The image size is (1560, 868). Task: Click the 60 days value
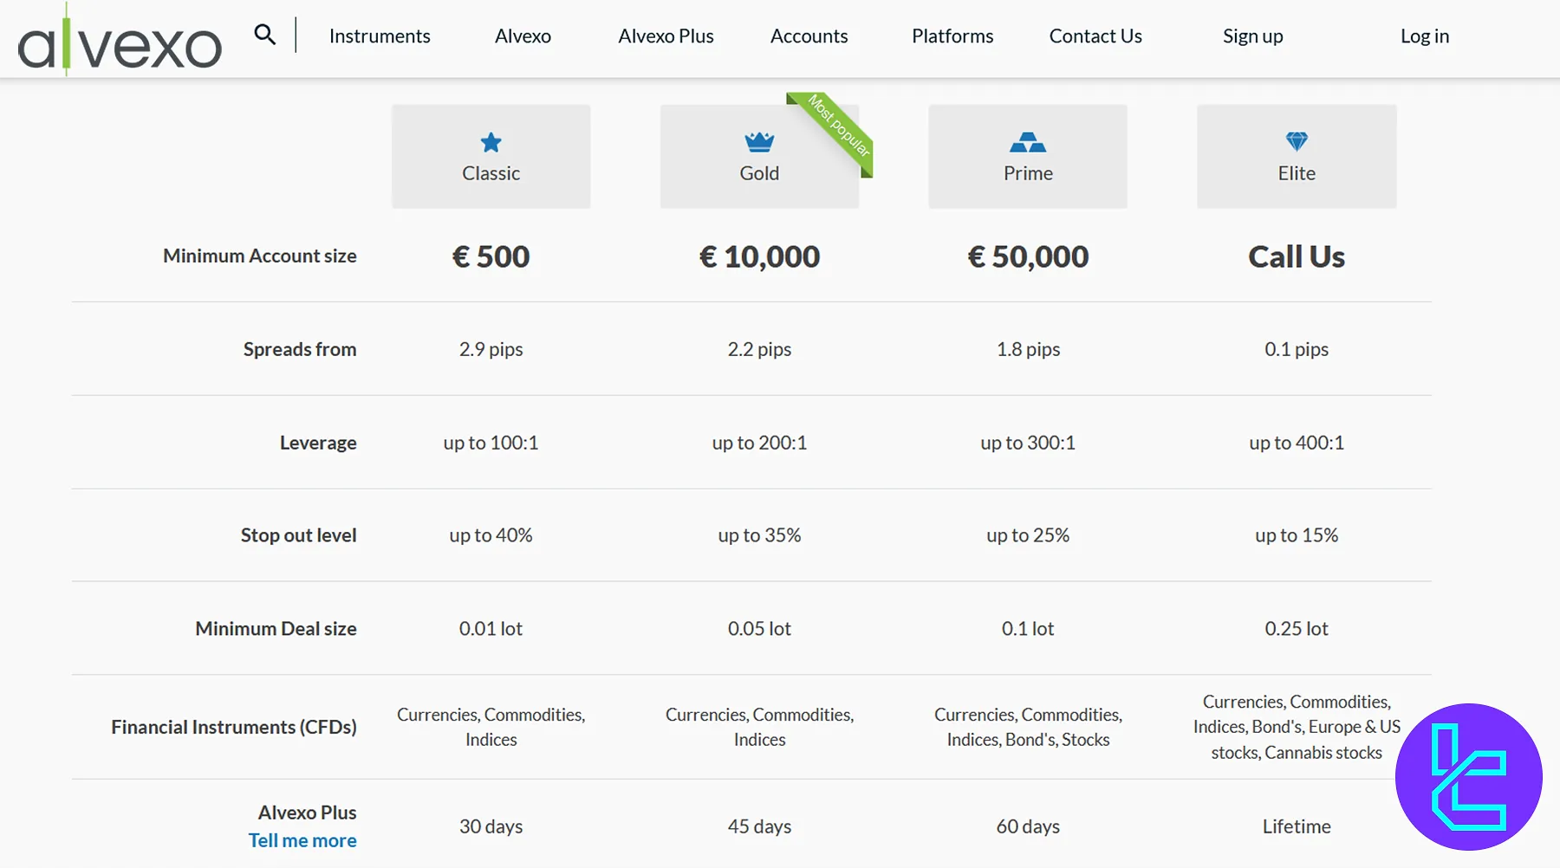(1028, 826)
